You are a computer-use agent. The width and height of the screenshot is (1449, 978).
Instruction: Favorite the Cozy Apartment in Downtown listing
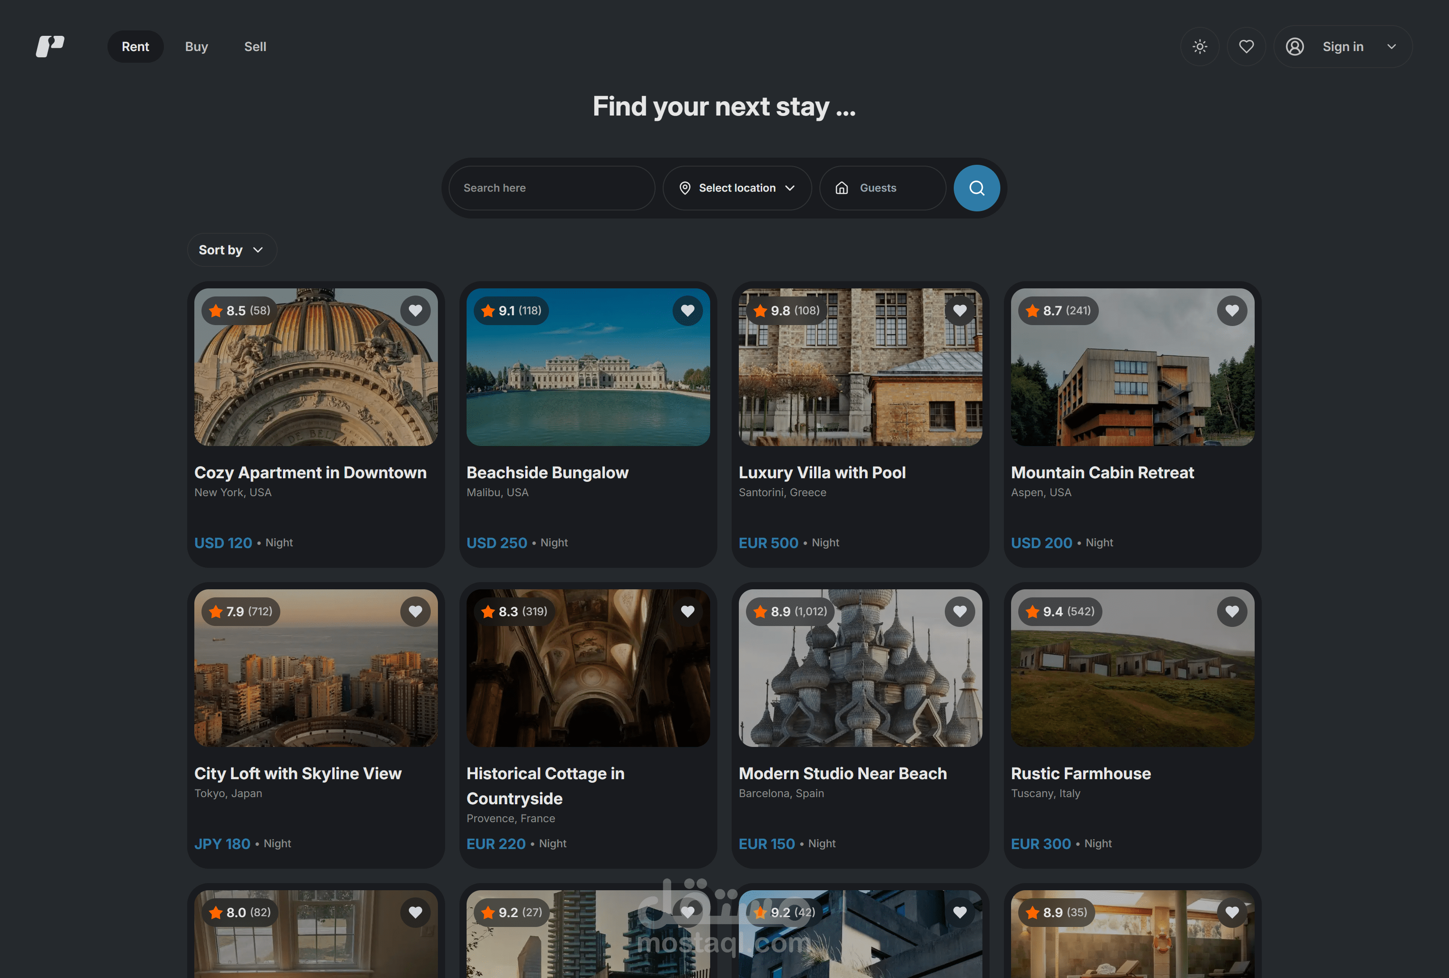[x=415, y=311]
